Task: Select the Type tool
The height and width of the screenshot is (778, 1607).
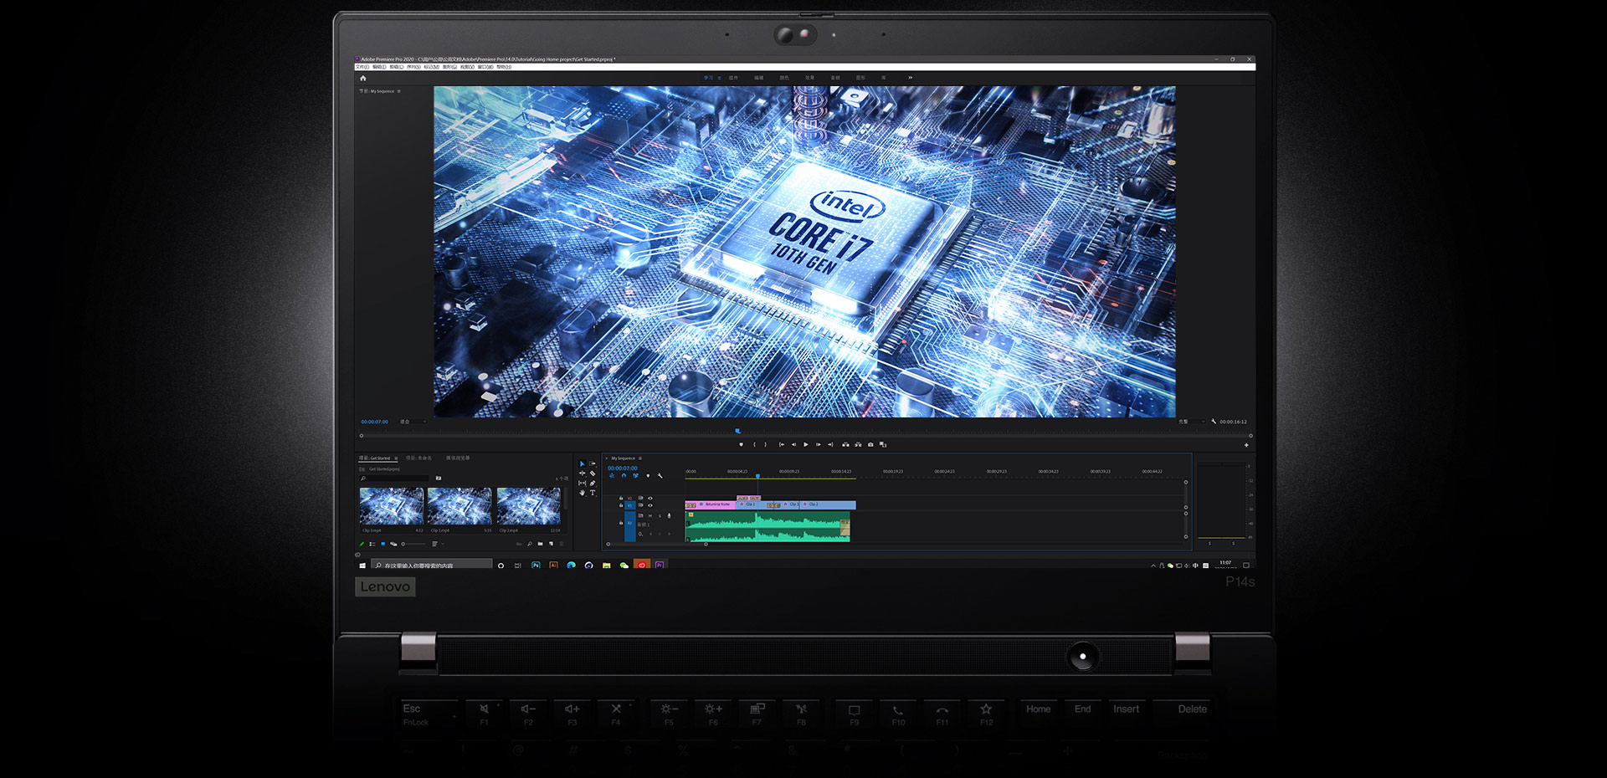Action: (593, 493)
